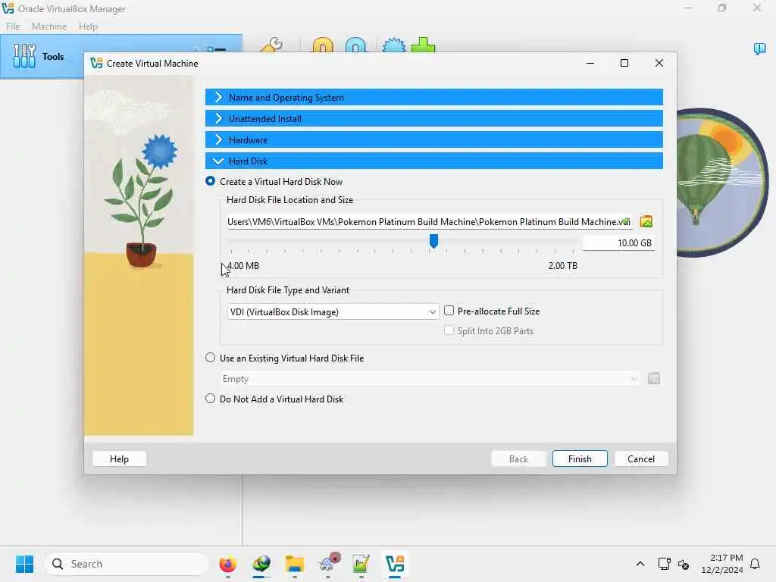The height and width of the screenshot is (582, 776).
Task: Click the hard disk file path field
Action: click(x=429, y=222)
